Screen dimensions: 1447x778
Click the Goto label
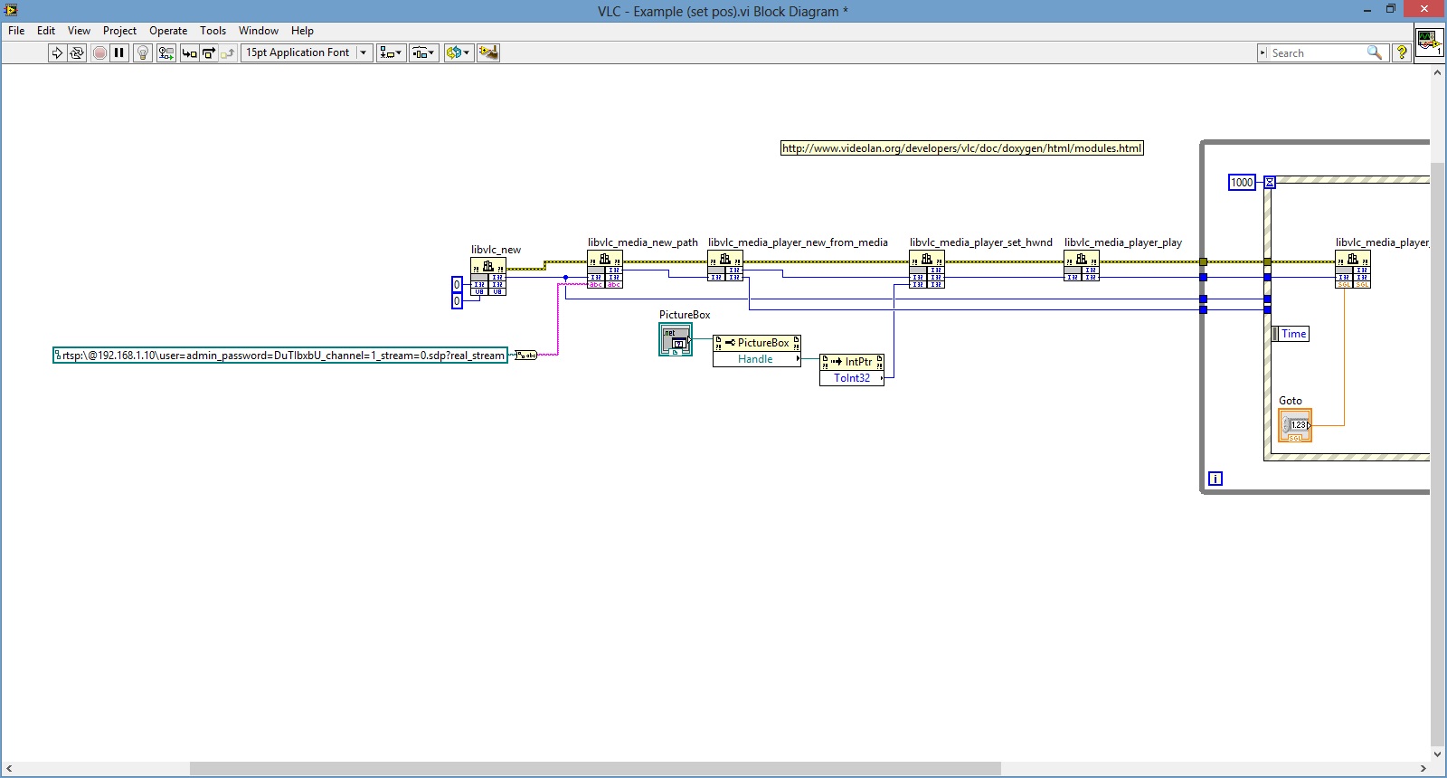tap(1291, 401)
